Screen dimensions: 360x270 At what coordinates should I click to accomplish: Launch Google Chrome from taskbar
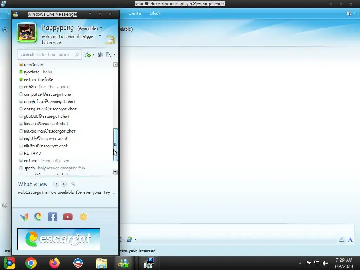[x=31, y=263]
